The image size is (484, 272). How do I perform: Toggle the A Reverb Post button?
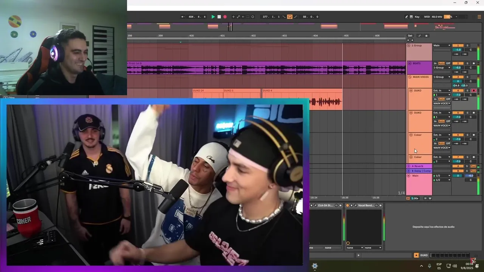[473, 166]
